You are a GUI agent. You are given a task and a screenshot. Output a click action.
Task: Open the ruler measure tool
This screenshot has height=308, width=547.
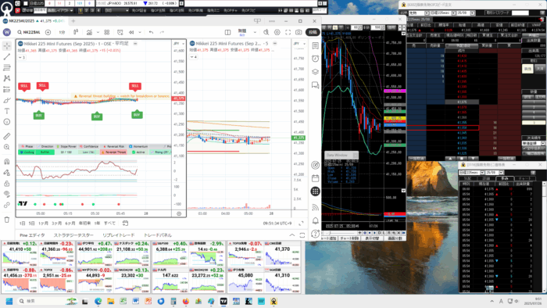tap(6, 136)
